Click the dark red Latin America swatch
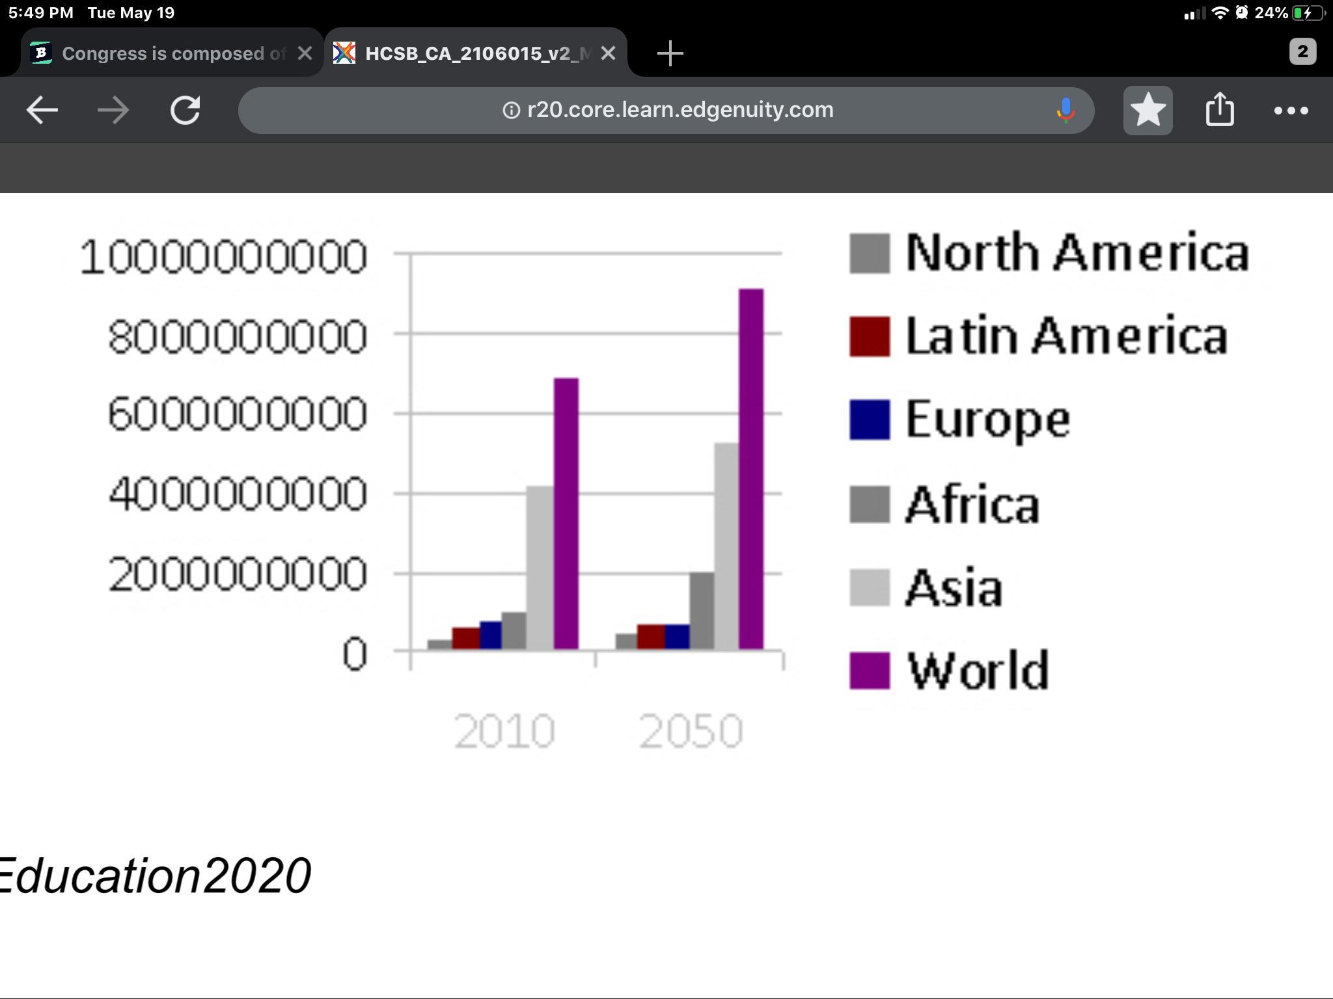The image size is (1333, 999). (870, 337)
